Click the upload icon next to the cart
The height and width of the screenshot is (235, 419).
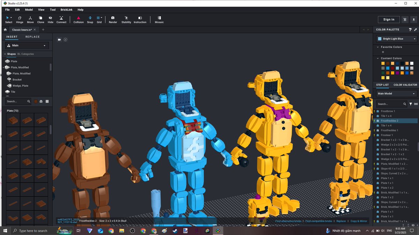(414, 19)
